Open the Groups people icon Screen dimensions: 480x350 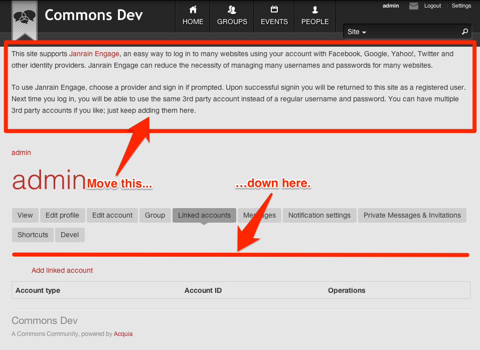tap(232, 10)
